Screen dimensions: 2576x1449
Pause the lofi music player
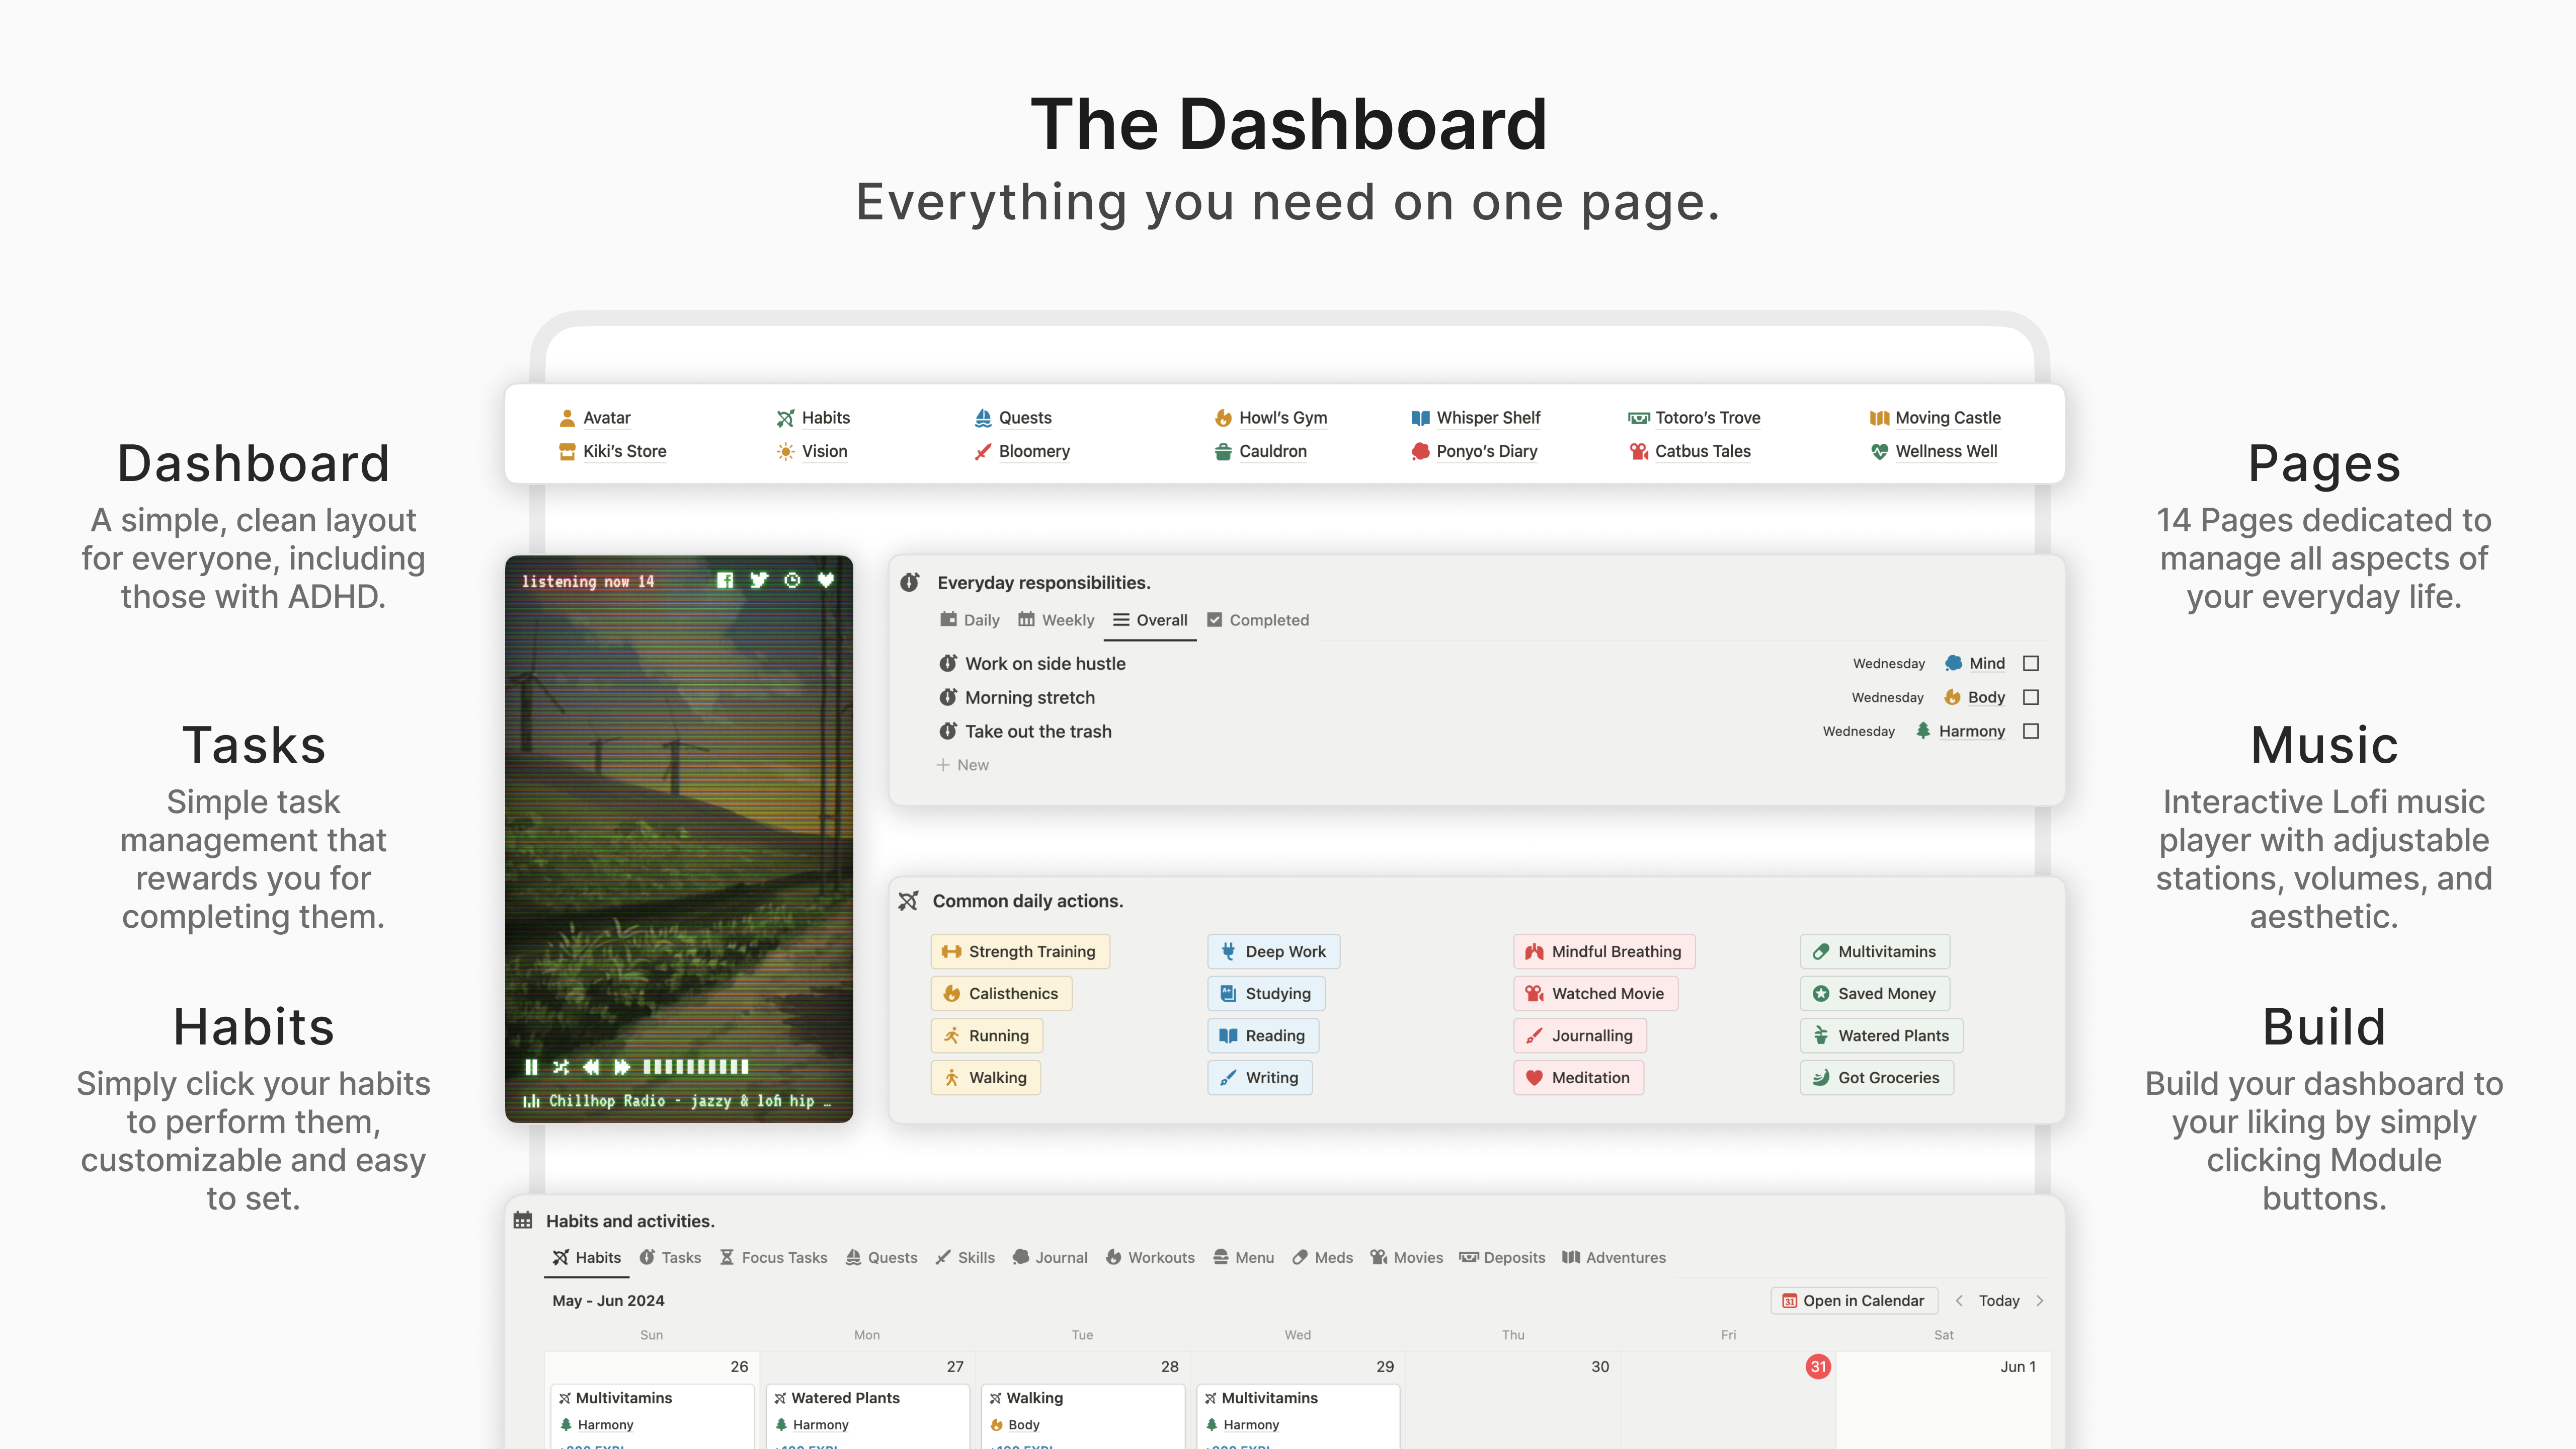click(x=532, y=1067)
